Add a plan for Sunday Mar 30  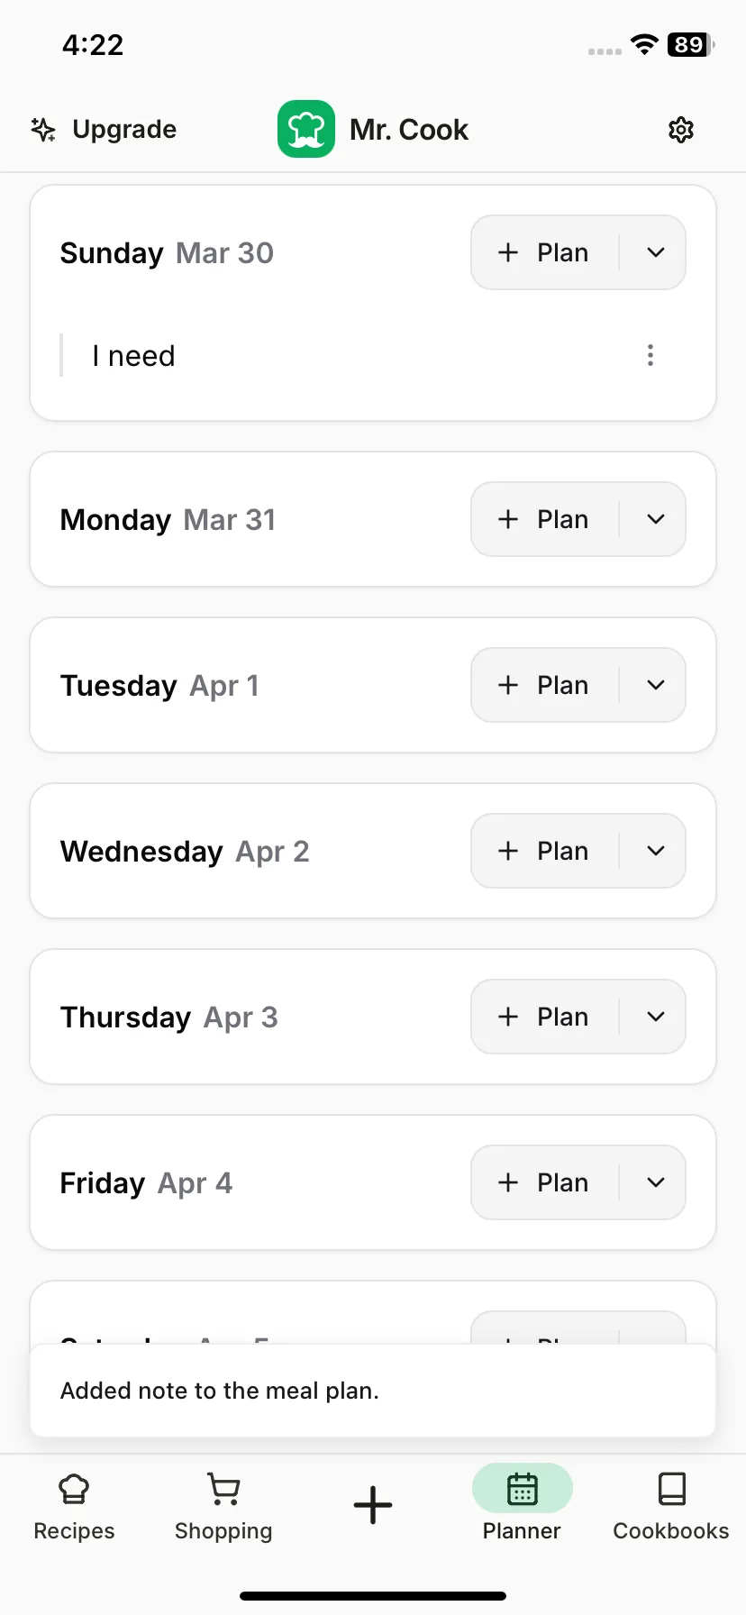tap(544, 252)
